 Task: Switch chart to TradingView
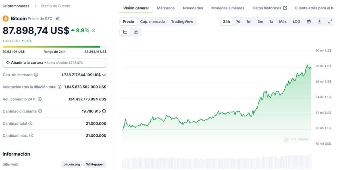point(182,21)
